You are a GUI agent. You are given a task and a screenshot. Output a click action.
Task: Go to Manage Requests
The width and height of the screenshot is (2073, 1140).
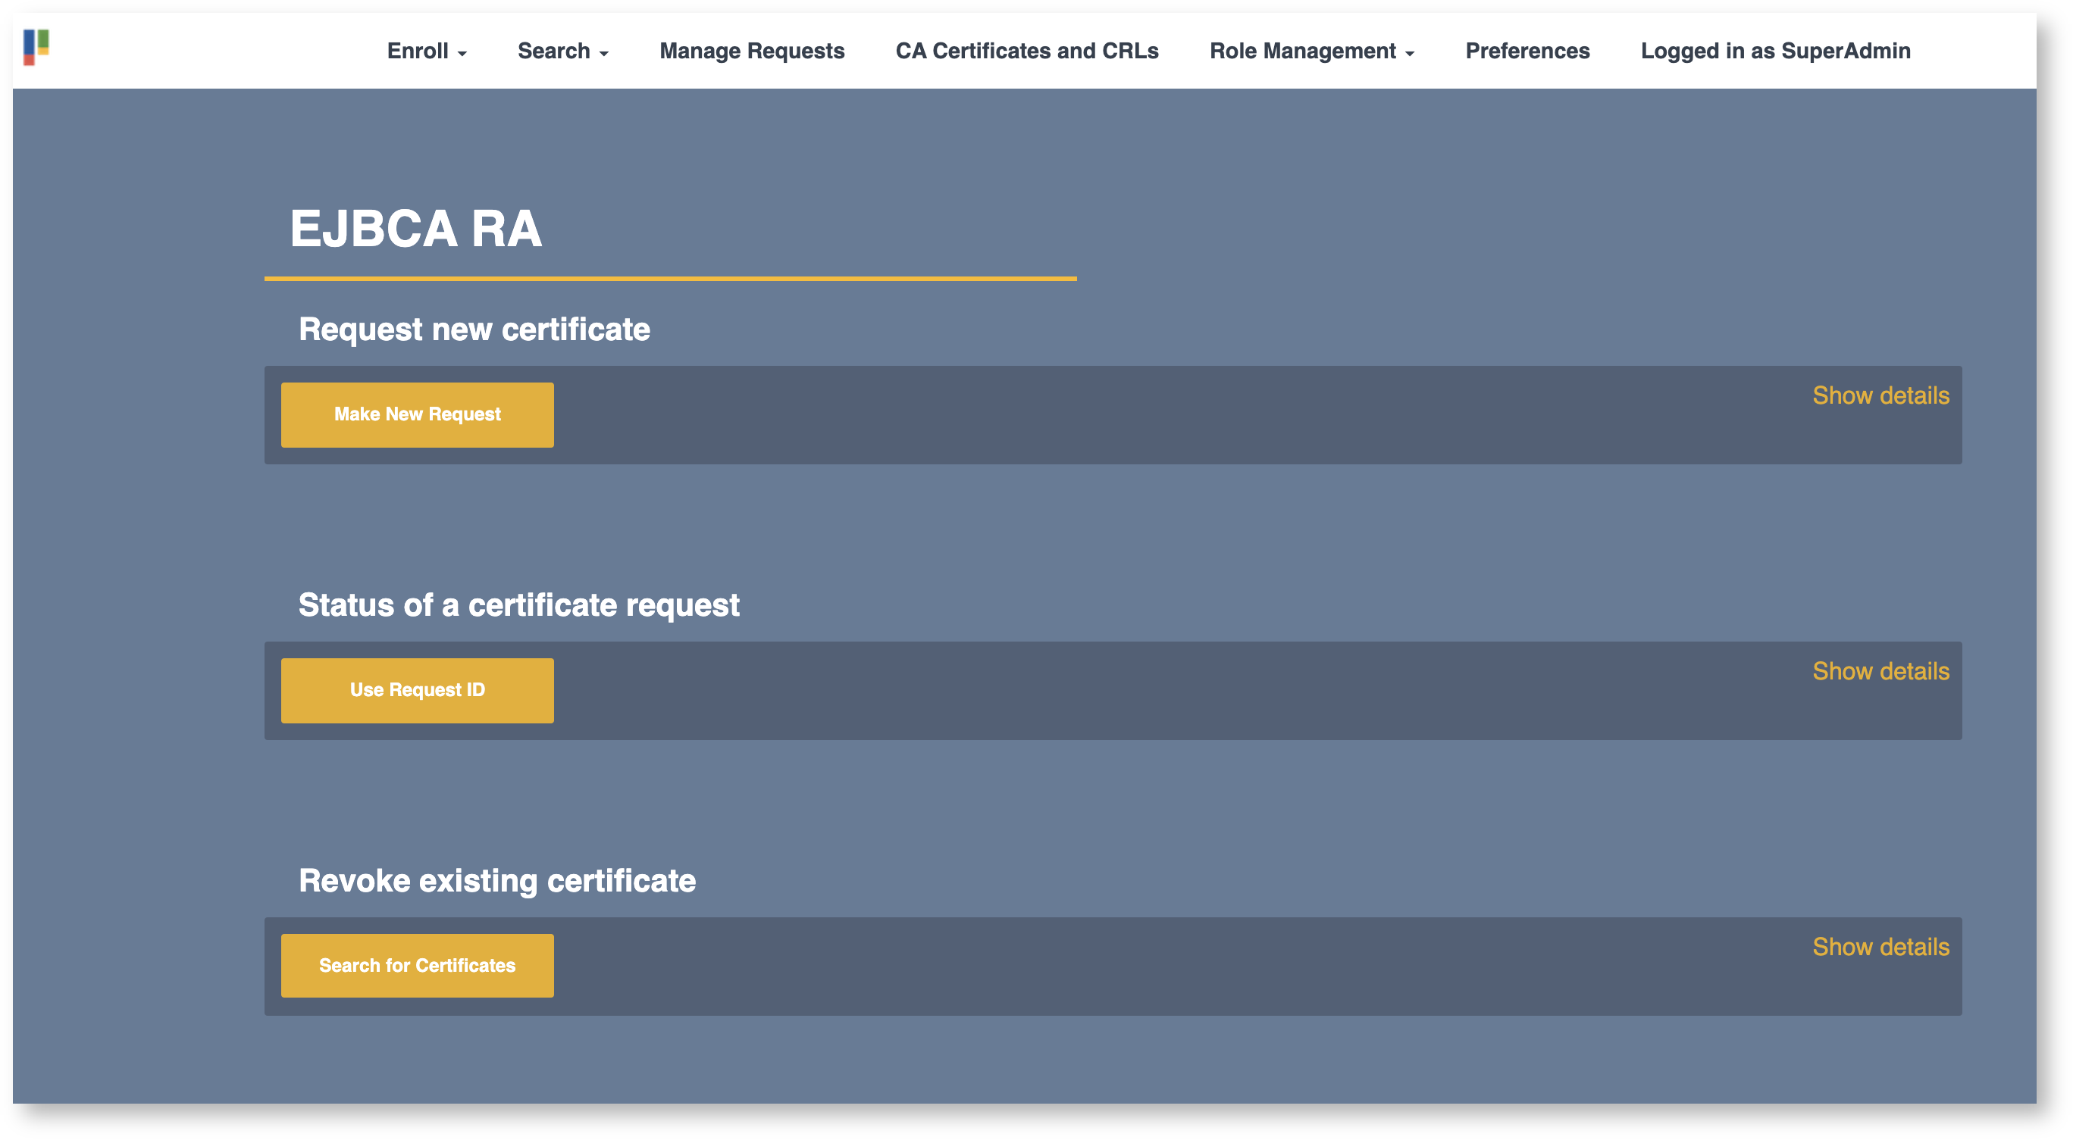(x=752, y=51)
